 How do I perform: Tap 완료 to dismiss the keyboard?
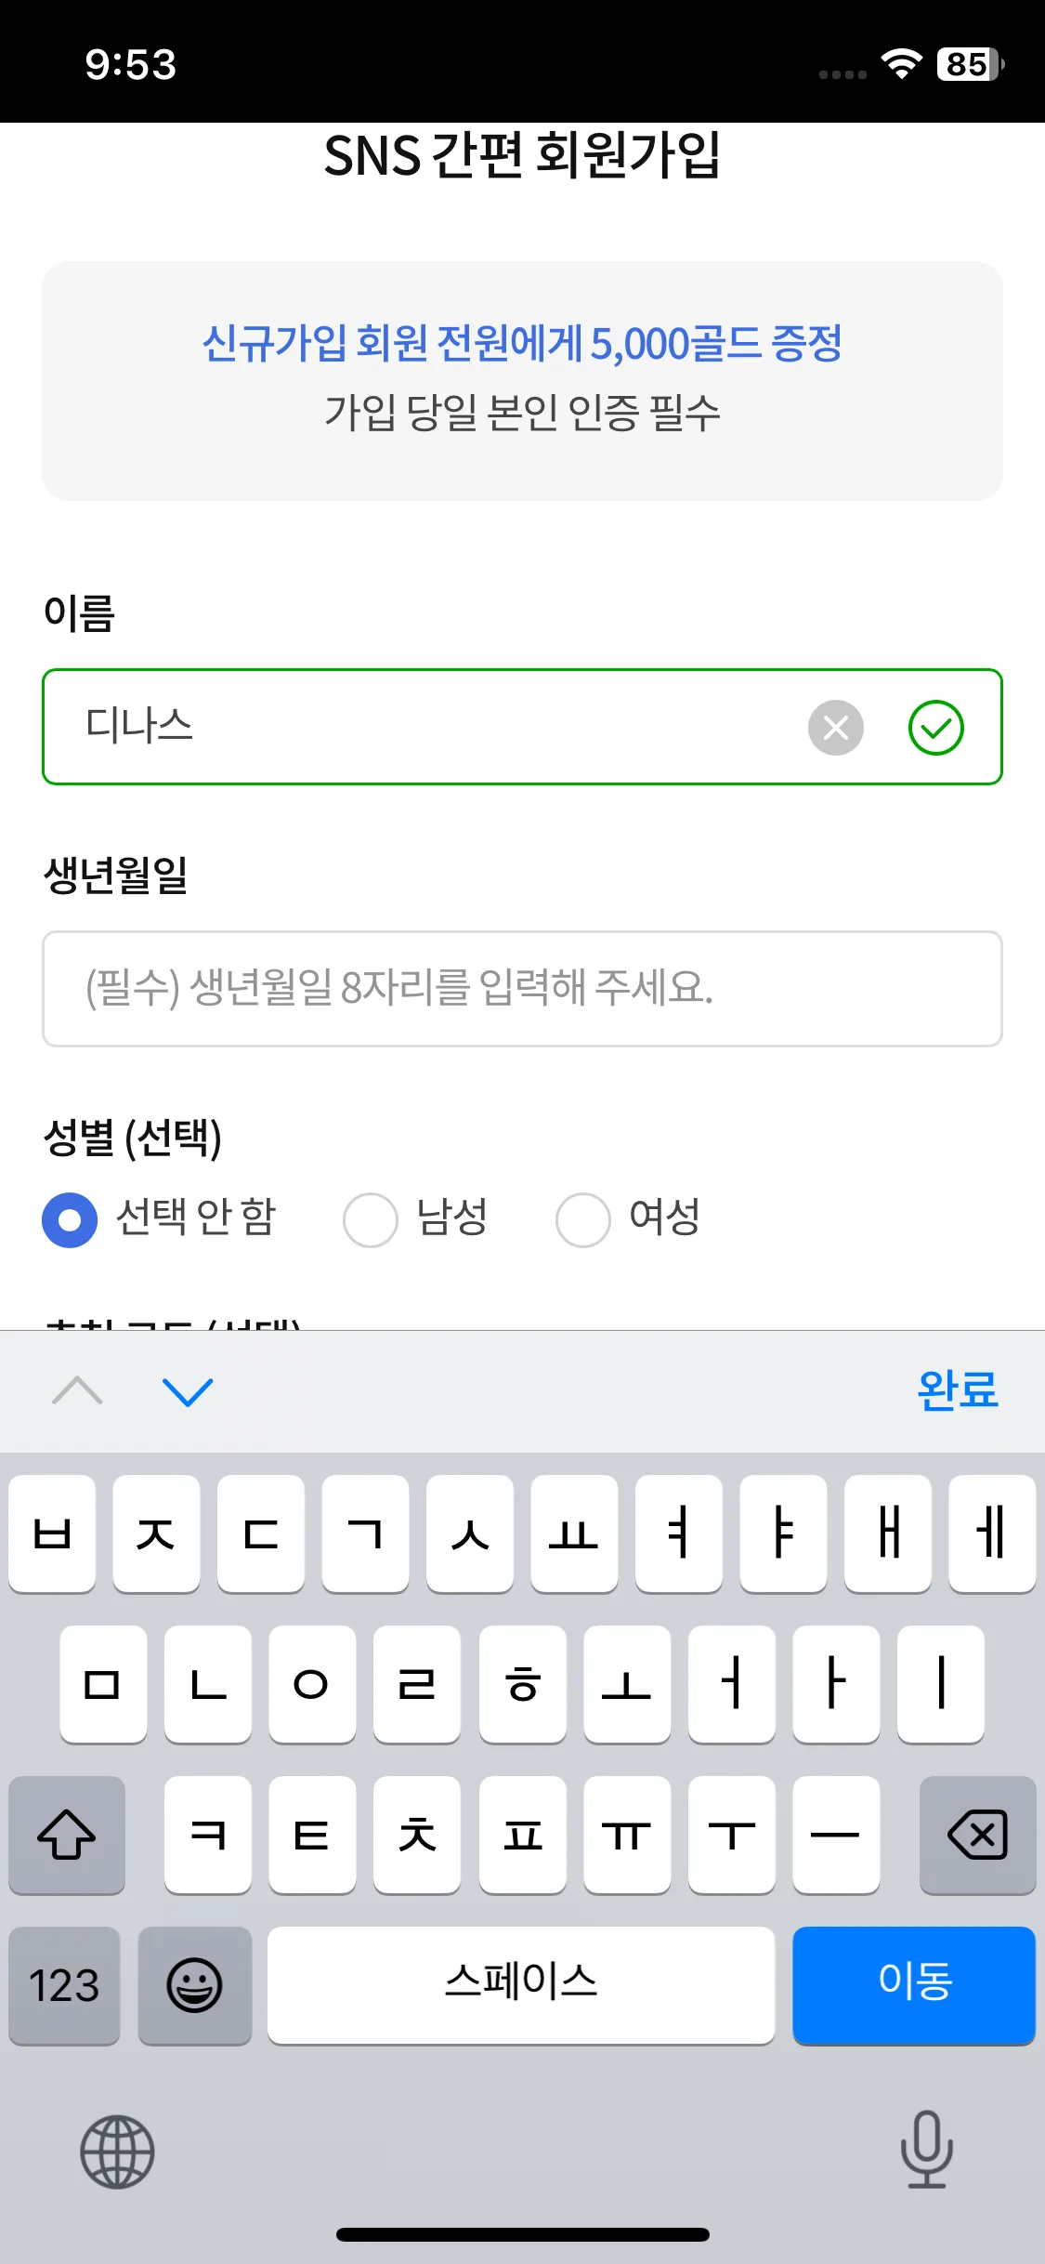957,1391
